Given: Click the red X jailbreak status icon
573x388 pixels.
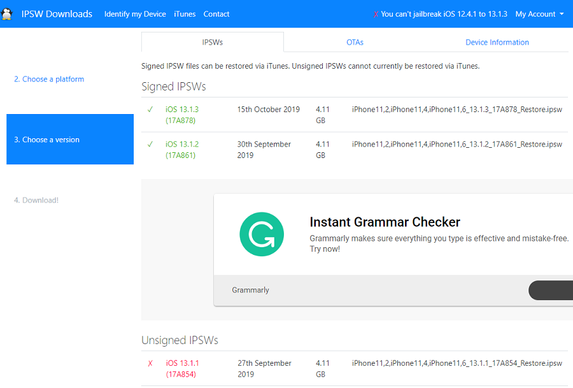Looking at the screenshot, I should 376,15.
